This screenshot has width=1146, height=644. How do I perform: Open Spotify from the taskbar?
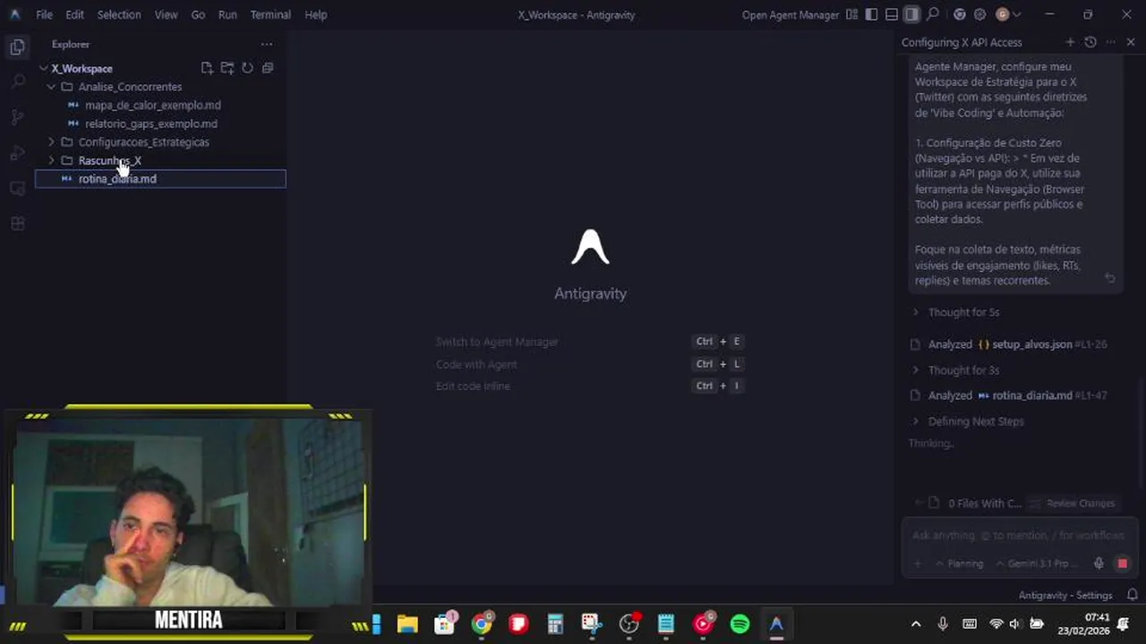(740, 624)
